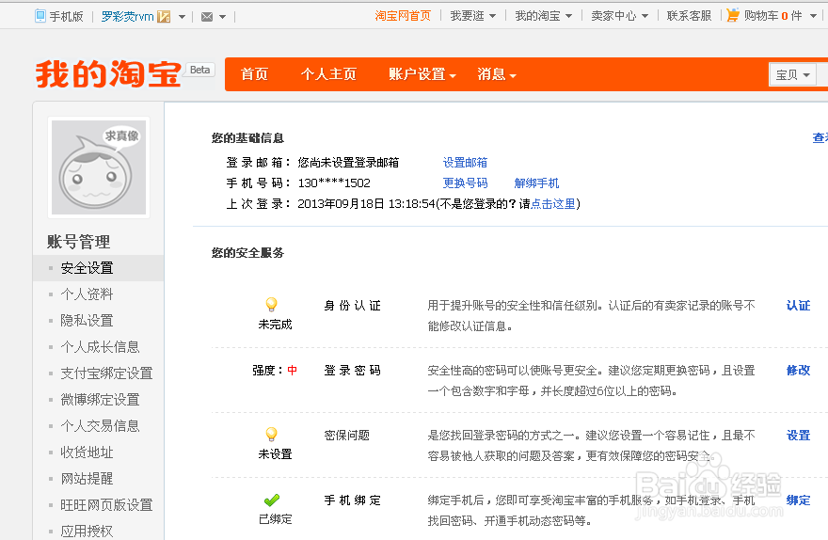This screenshot has height=540, width=828.
Task: Open the 卖家中心 dropdown
Action: point(620,16)
